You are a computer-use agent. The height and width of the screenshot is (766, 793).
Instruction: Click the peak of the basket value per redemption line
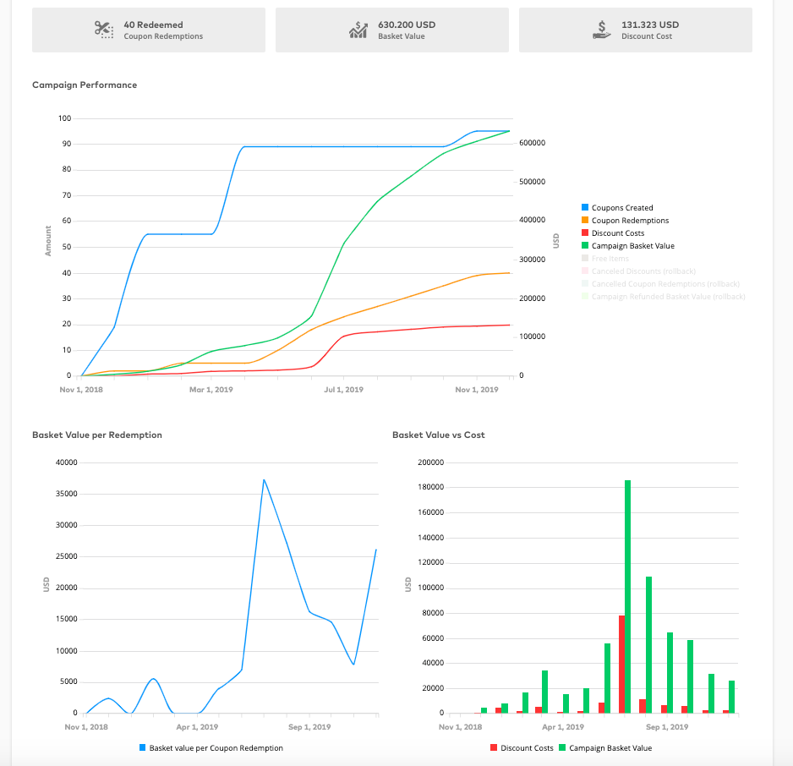[264, 480]
